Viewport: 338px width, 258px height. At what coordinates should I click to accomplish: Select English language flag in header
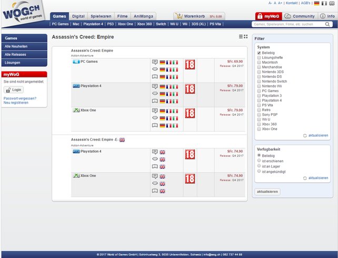[x=332, y=3]
